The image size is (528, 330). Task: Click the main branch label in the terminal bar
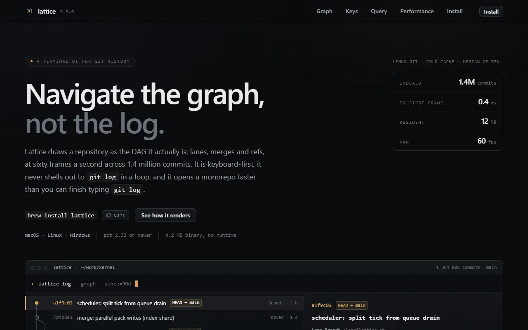pyautogui.click(x=491, y=267)
